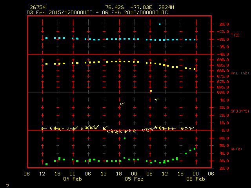Viewport: 251px width, 188px height.
Task: Click the isolated wind arrow near 40 MPS
Action: [157, 99]
